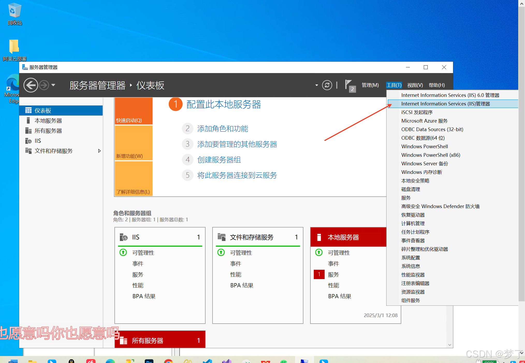The width and height of the screenshot is (525, 363).
Task: Open the navigation history dropdown arrow
Action: click(x=53, y=85)
